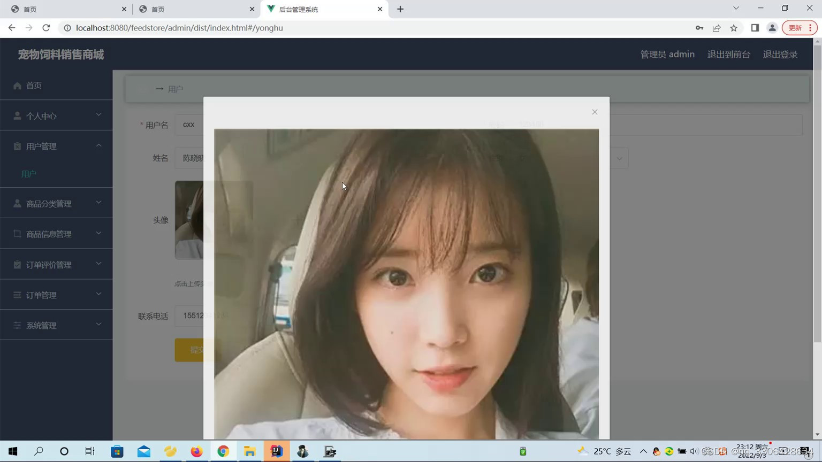Click the share page icon
This screenshot has height=462, width=822.
[717, 28]
